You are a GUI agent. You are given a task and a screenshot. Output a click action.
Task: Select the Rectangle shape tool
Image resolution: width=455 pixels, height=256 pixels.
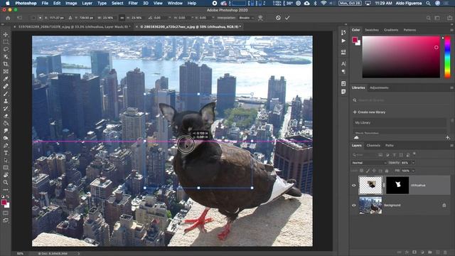[6, 168]
